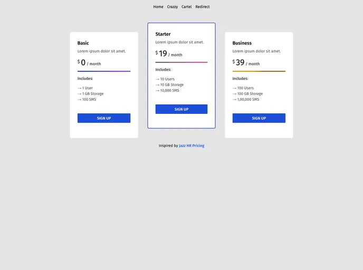Click the arrow icon beside 10 Users
The image size is (363, 270).
[x=158, y=79]
